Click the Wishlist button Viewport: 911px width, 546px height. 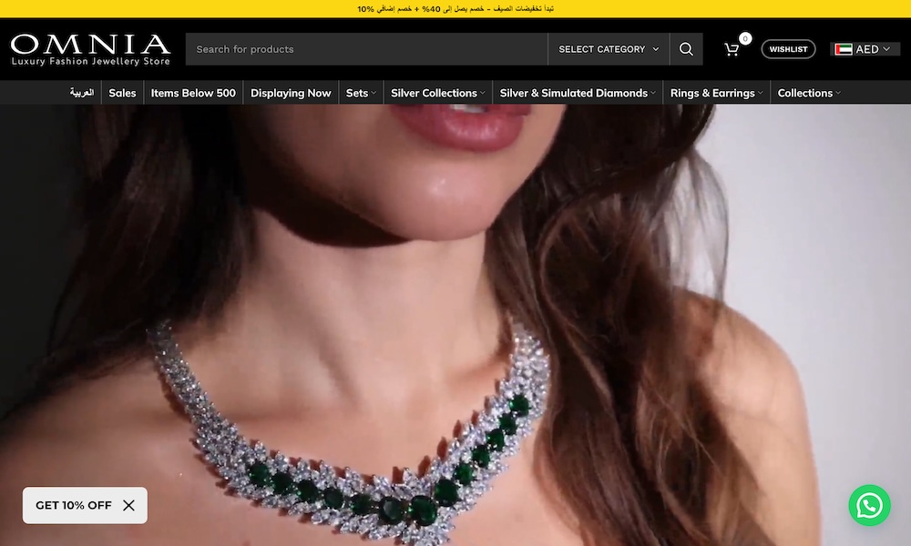(x=788, y=49)
